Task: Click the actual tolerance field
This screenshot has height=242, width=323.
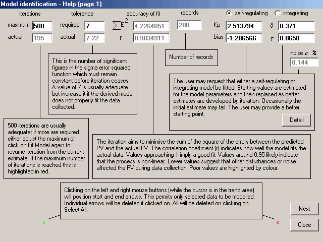Action: point(94,37)
